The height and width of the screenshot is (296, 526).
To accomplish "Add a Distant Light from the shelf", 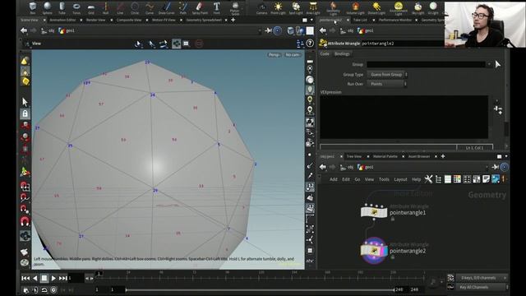I will point(376,7).
